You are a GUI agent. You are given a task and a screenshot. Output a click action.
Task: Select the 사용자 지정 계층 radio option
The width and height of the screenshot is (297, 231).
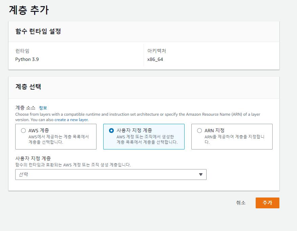point(111,130)
